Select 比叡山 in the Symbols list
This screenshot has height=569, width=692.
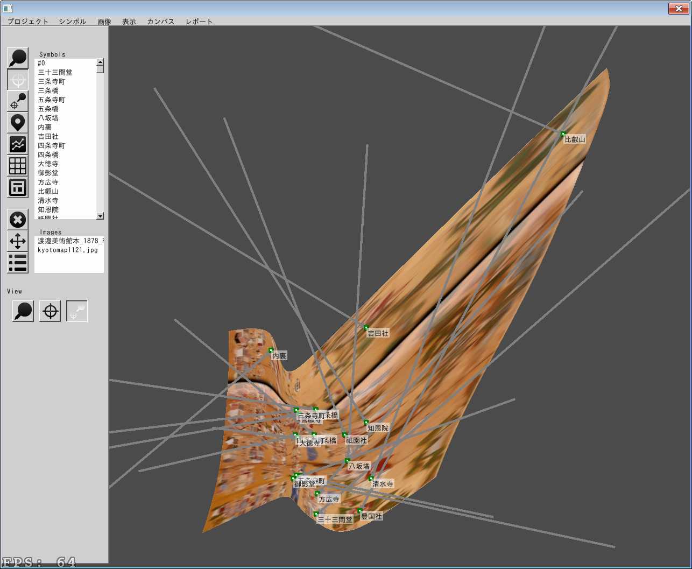[65, 191]
